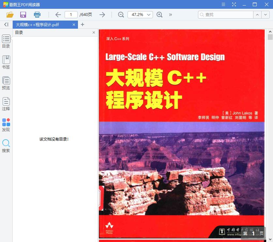The width and height of the screenshot is (273, 242).
Task: Click the book cover page image
Action: [182, 134]
